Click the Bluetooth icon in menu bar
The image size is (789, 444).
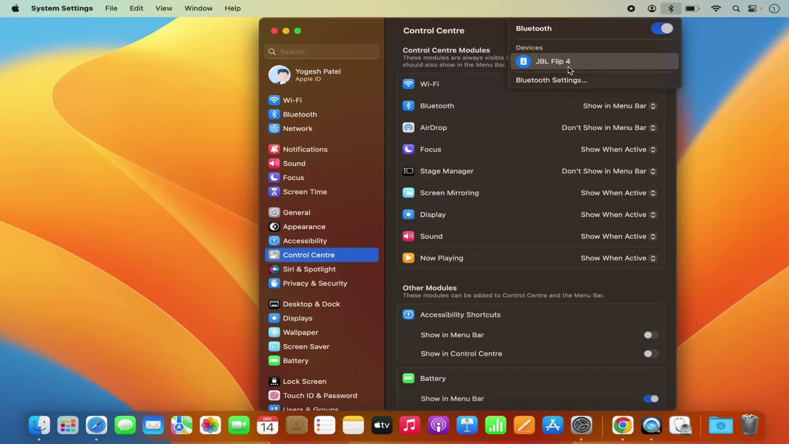pyautogui.click(x=671, y=9)
